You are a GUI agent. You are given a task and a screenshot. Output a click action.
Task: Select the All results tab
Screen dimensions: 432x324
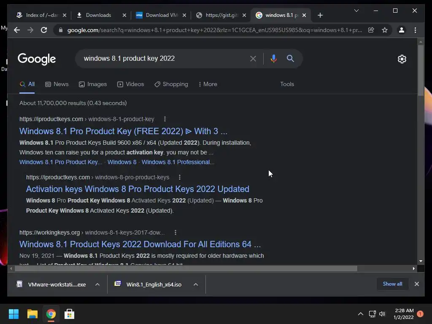[x=27, y=84]
